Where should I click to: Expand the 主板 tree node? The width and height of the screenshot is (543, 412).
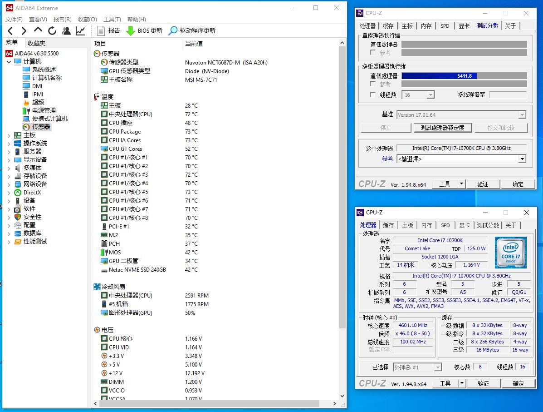coord(9,135)
